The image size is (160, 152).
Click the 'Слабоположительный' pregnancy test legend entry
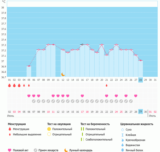[99, 139]
